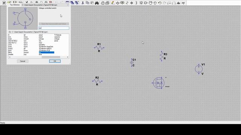241x135 pixels.
Task: Select the Inductor tool
Action: [x=136, y=3]
